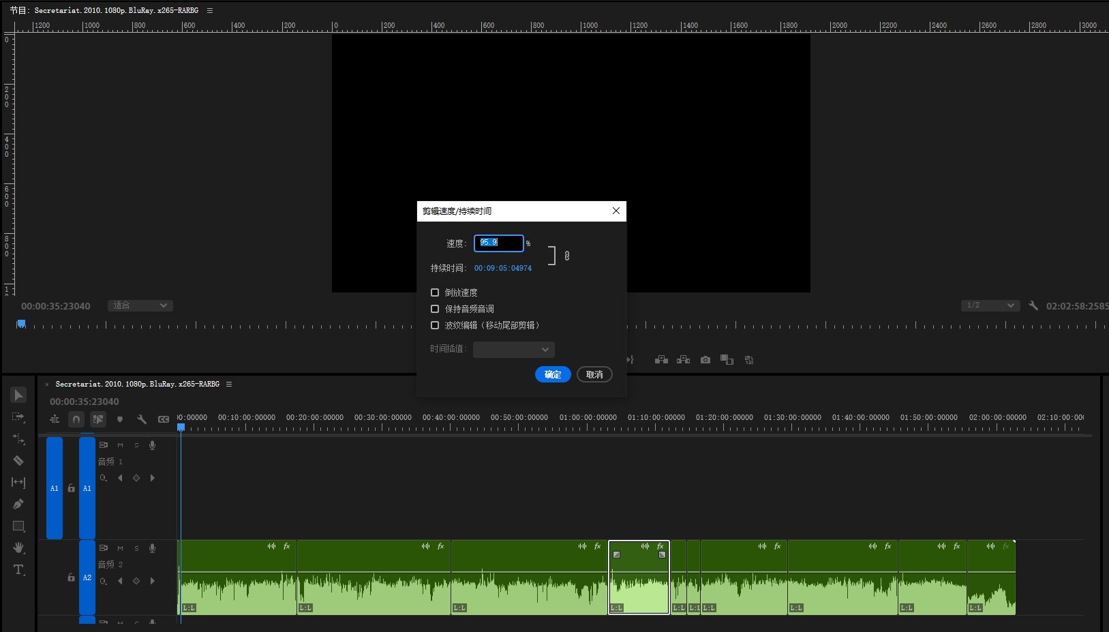Click the 确定 button
The image size is (1109, 632).
tap(553, 374)
